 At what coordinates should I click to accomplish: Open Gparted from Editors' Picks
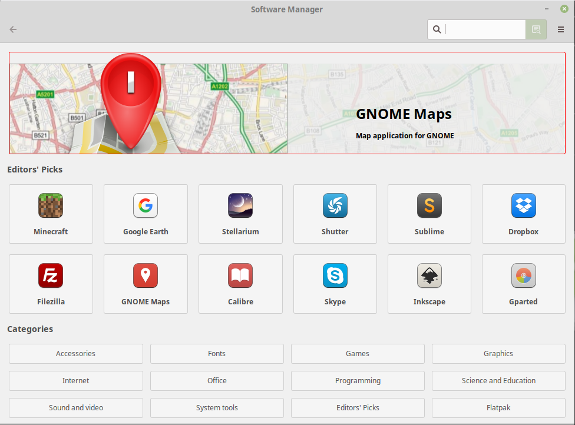point(523,284)
